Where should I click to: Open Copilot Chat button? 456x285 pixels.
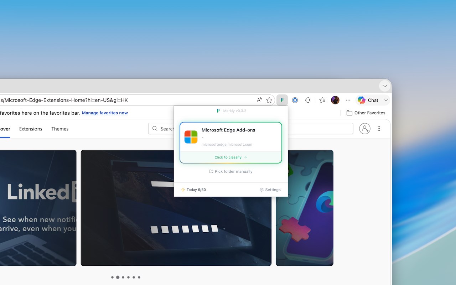click(x=369, y=100)
